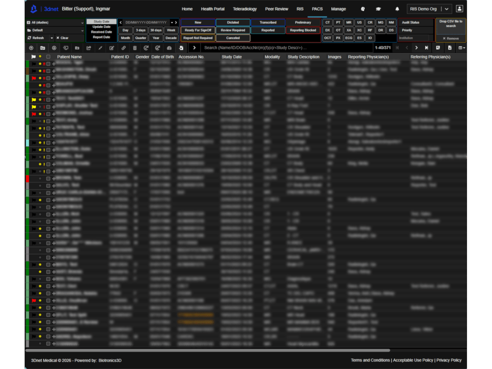
Task: Open the All (studies) dropdown
Action: [55, 23]
